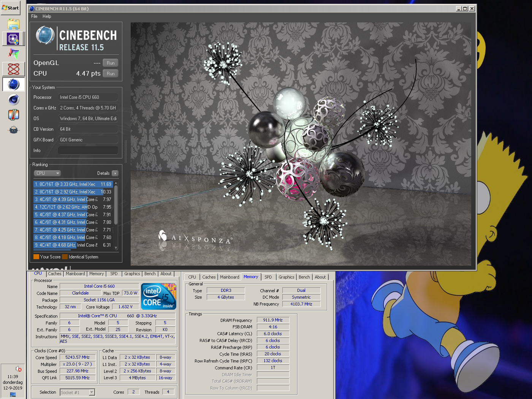The width and height of the screenshot is (532, 399).
Task: Switch to Mainboard tab in left CPU-Z
Action: [x=75, y=274]
